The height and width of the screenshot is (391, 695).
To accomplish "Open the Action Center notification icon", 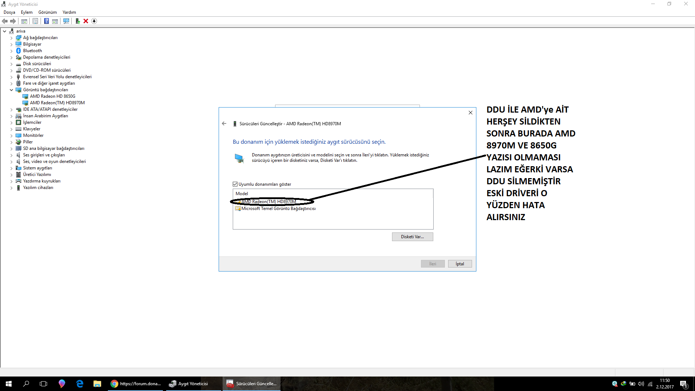I will tap(683, 384).
